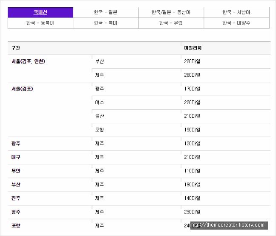
Task: Click the 110마일 mileage value
Action: click(x=192, y=171)
